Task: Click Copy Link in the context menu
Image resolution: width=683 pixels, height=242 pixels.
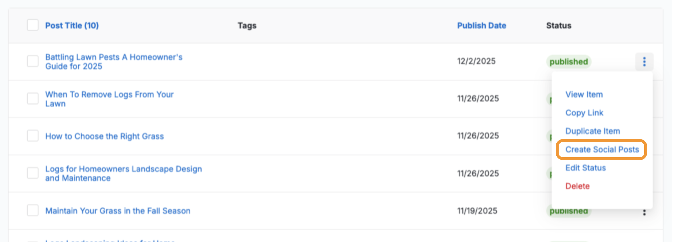Action: tap(584, 113)
